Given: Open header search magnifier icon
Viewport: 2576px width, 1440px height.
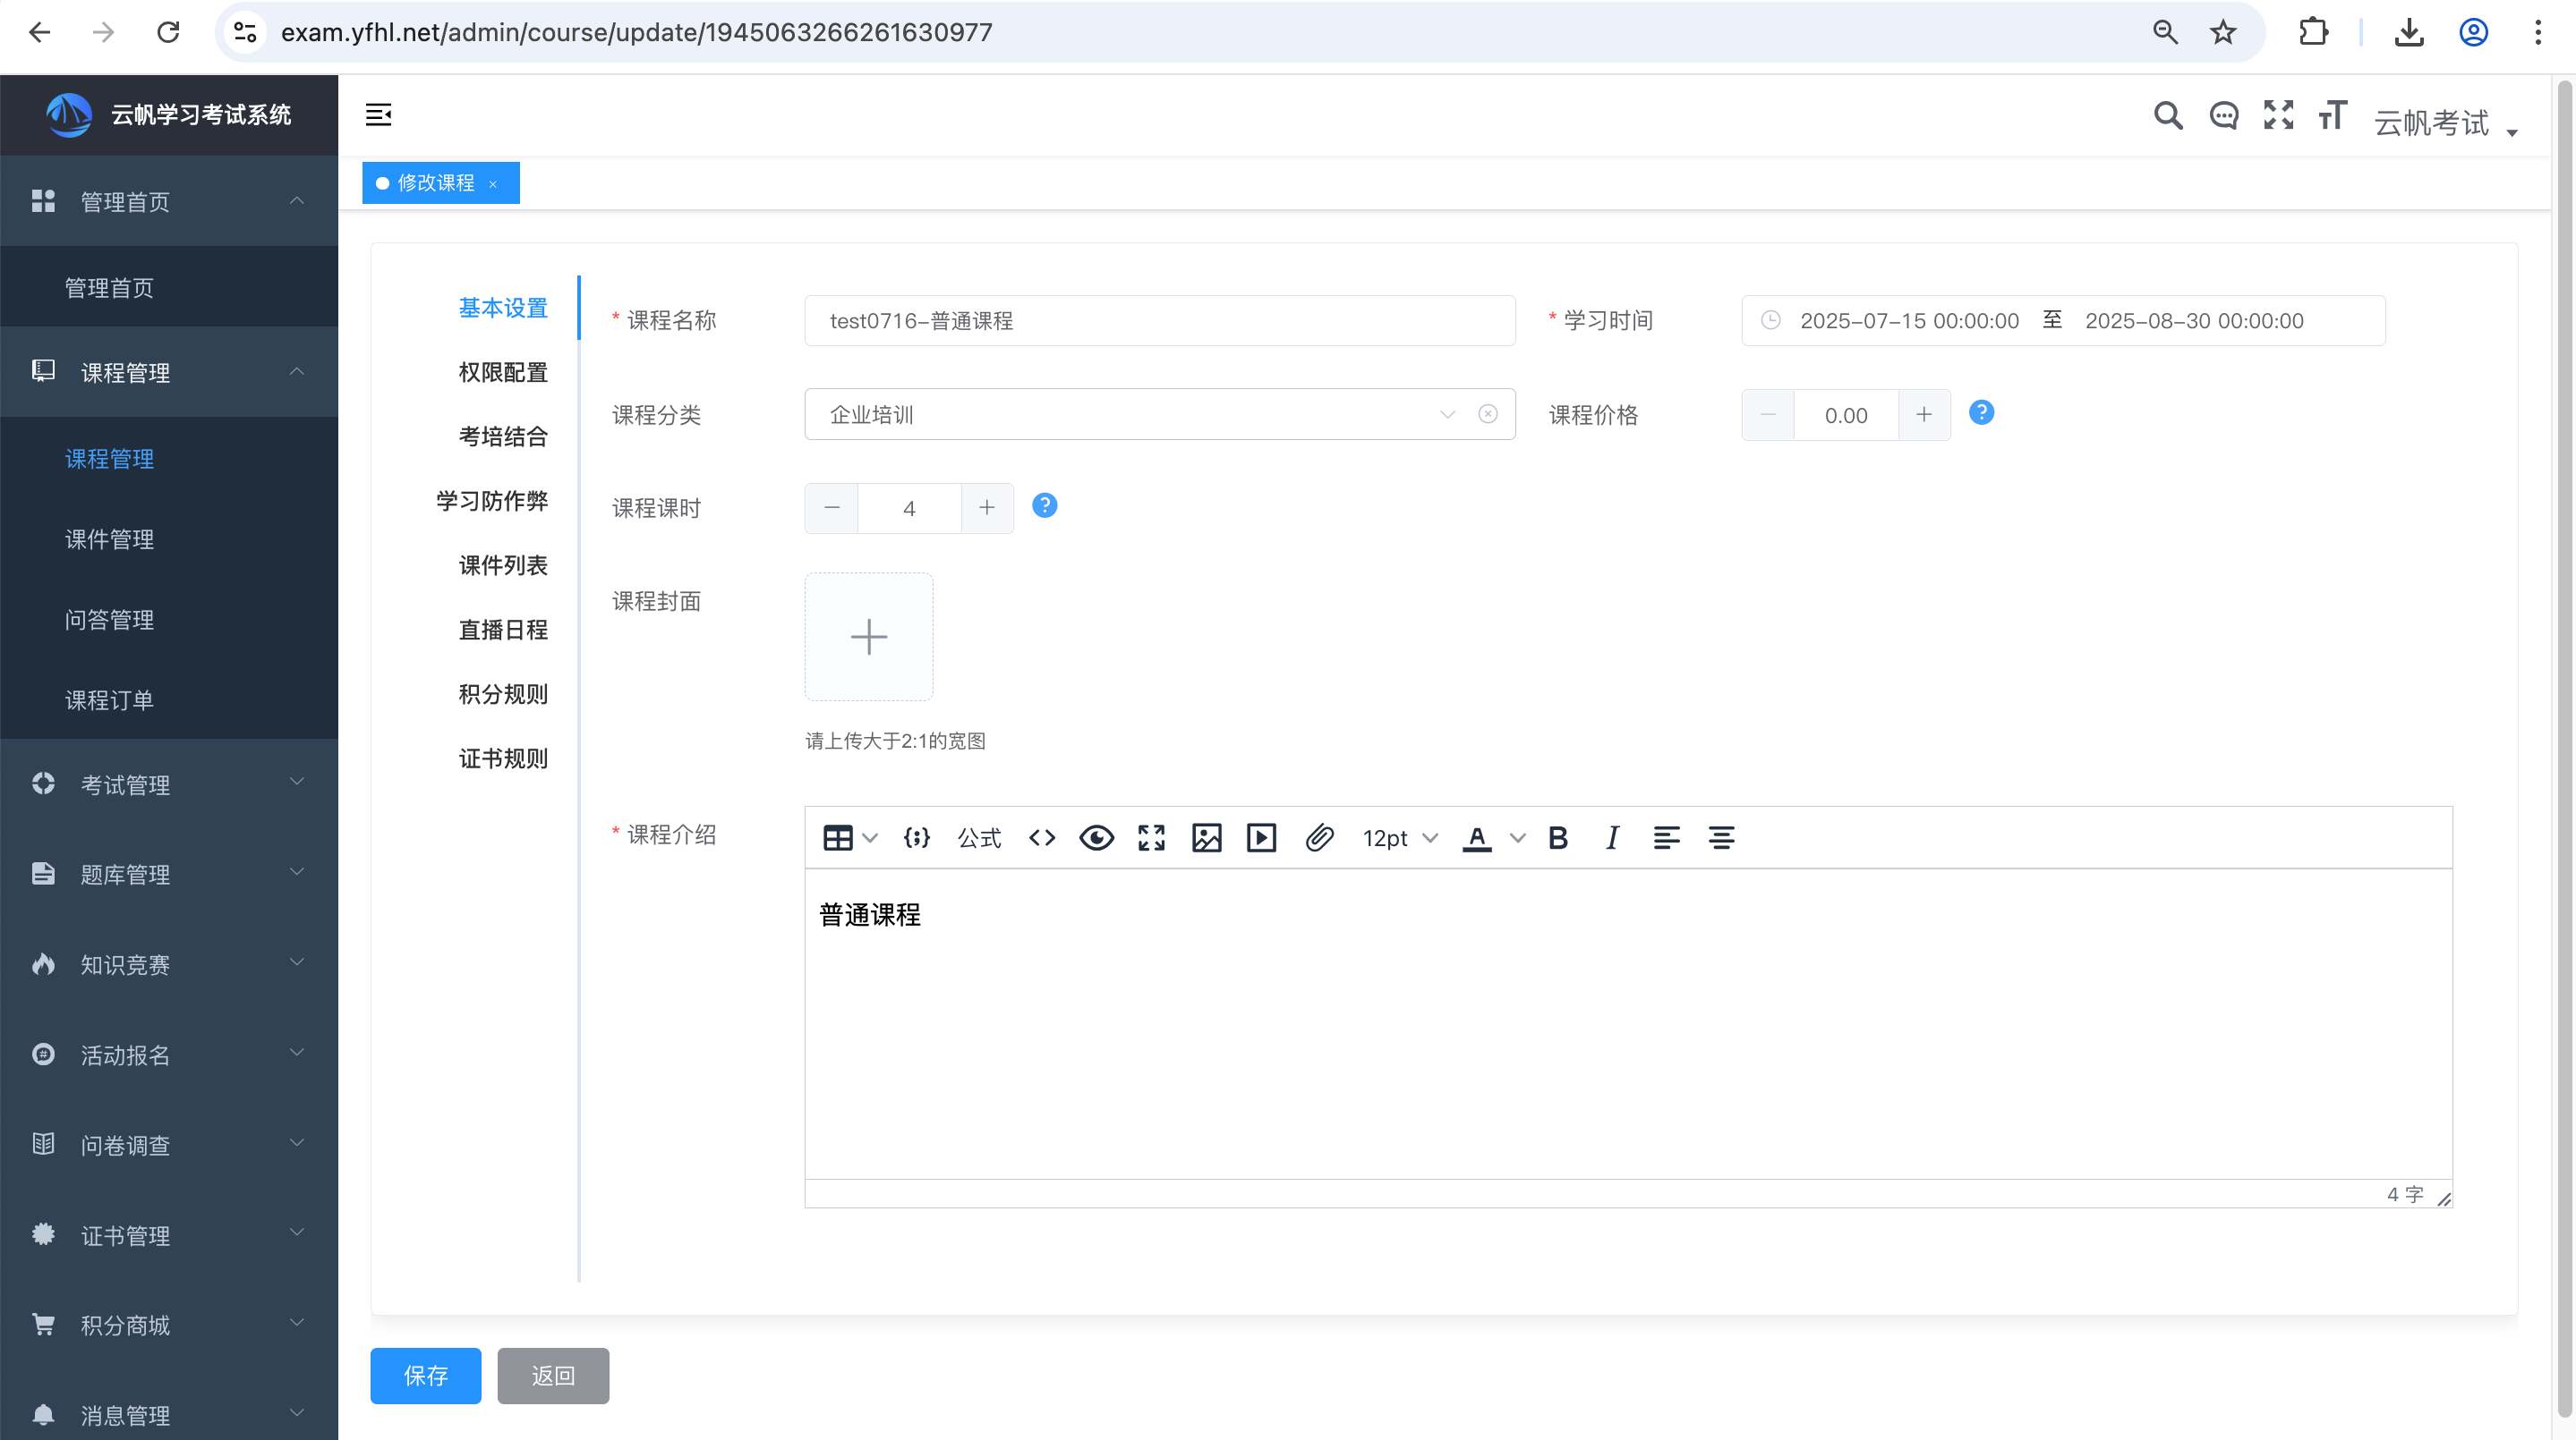Looking at the screenshot, I should [x=2167, y=116].
